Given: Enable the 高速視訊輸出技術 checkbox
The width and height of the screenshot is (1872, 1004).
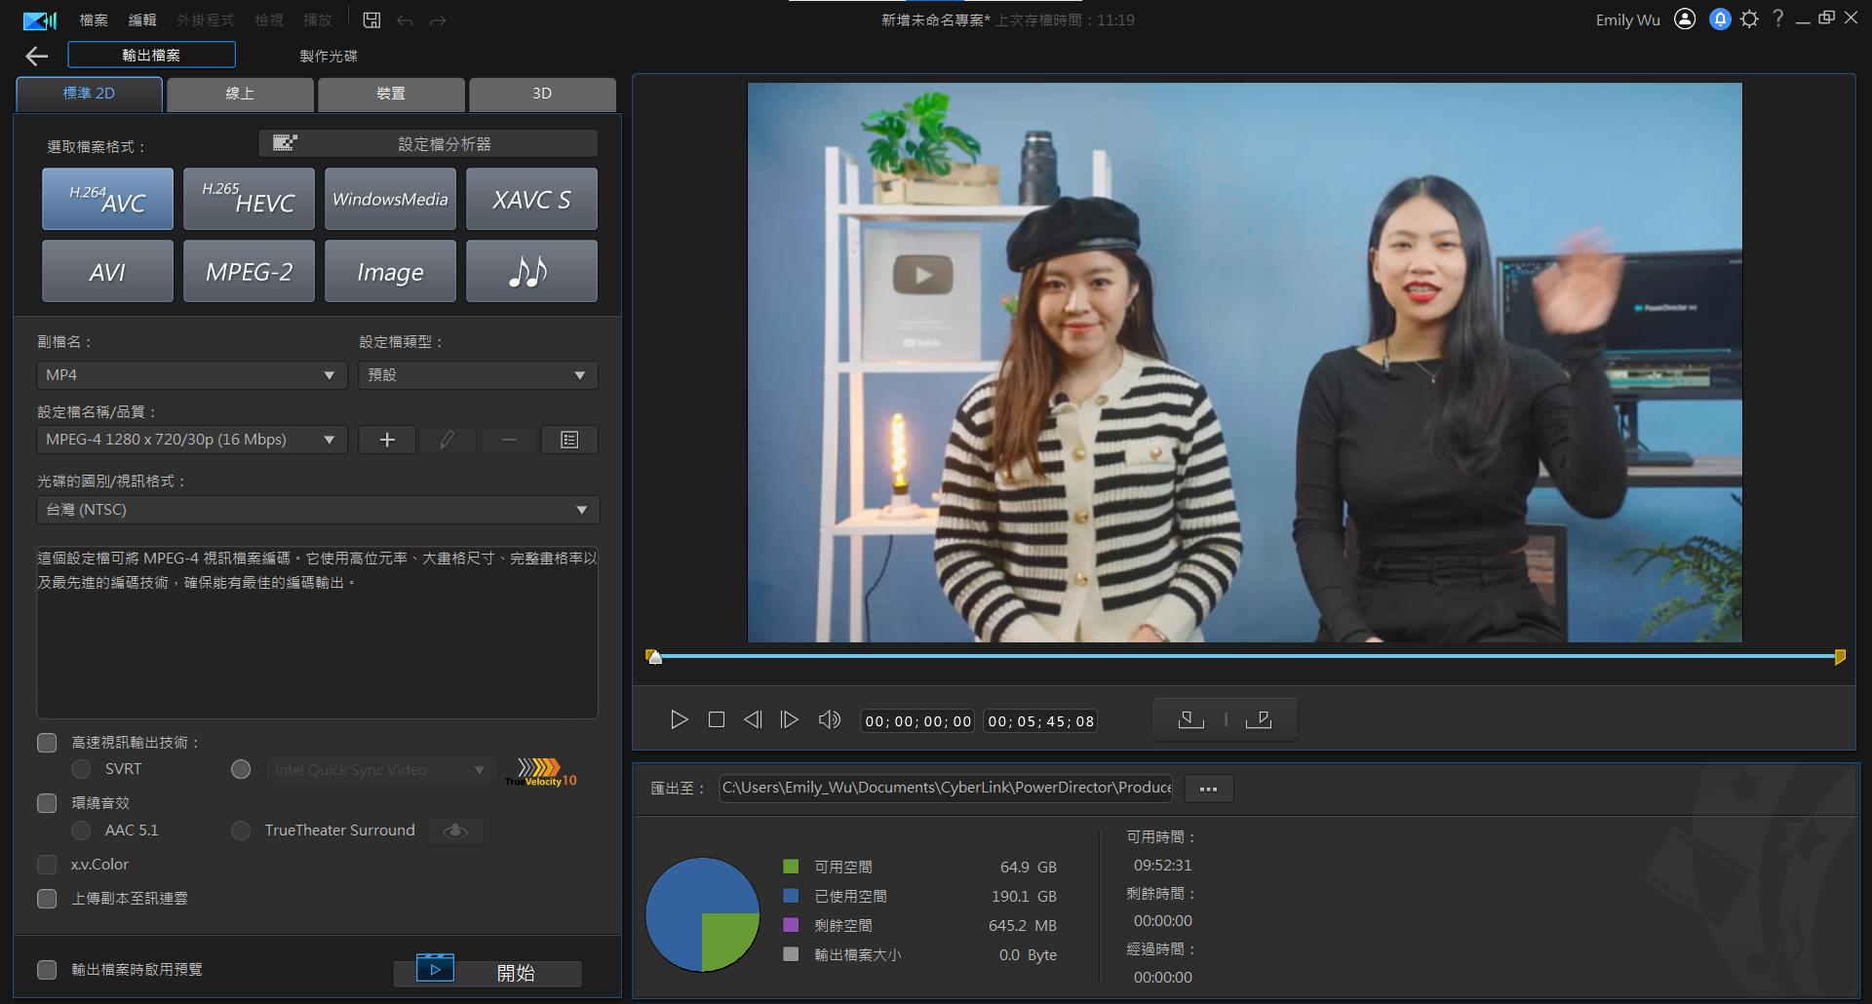Looking at the screenshot, I should pyautogui.click(x=47, y=743).
